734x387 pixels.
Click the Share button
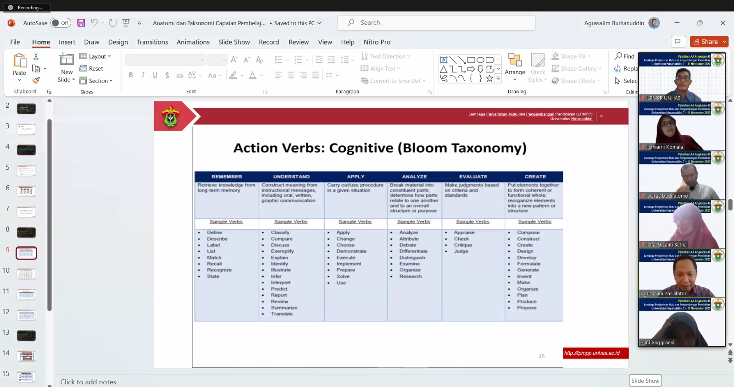706,42
